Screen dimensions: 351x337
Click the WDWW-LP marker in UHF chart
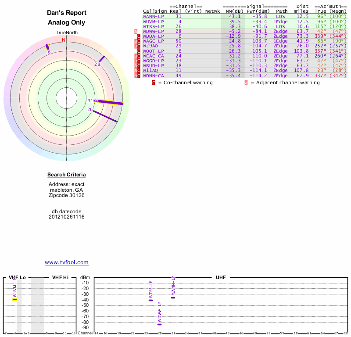(x=160, y=324)
